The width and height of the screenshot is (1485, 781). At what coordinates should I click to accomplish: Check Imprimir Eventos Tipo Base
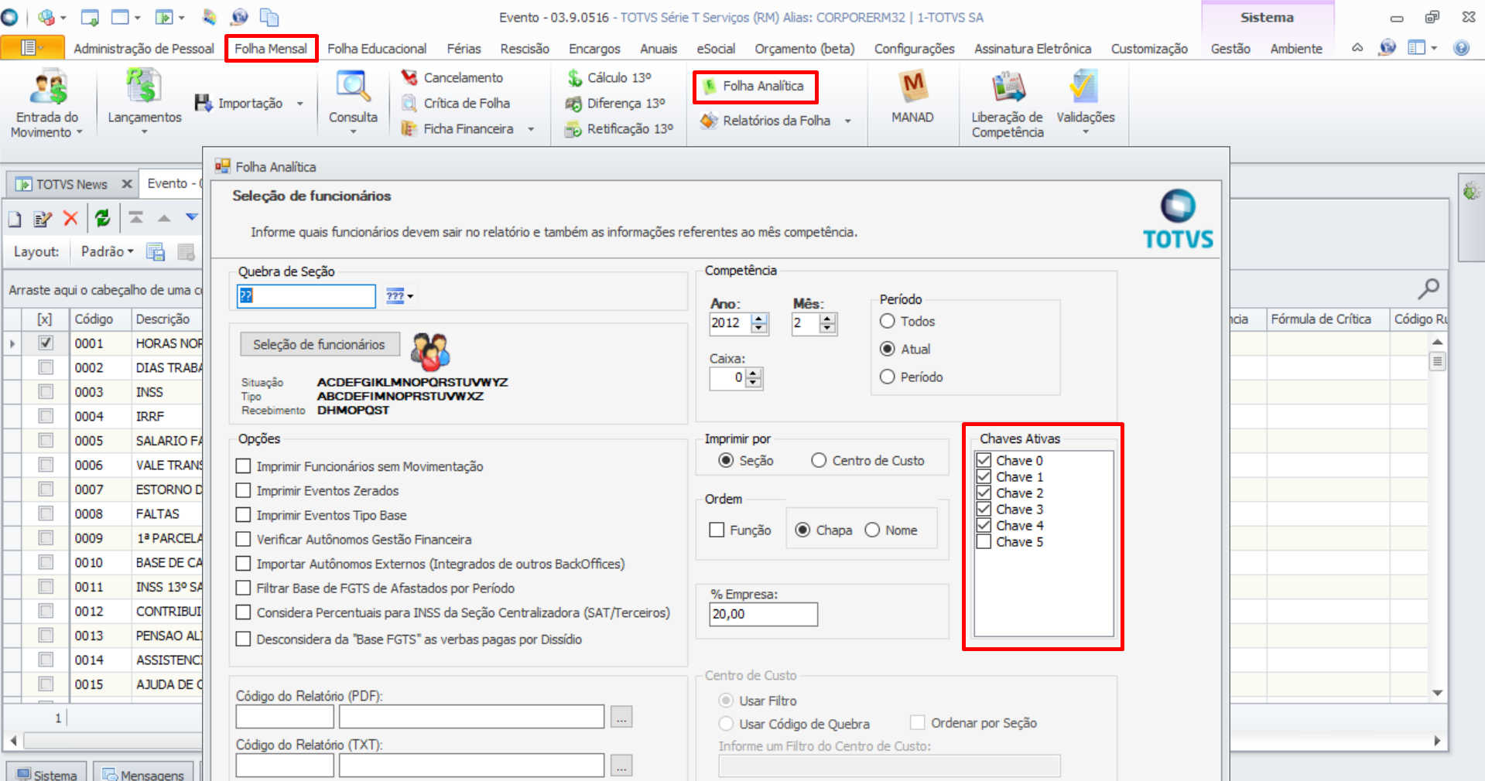tap(243, 515)
